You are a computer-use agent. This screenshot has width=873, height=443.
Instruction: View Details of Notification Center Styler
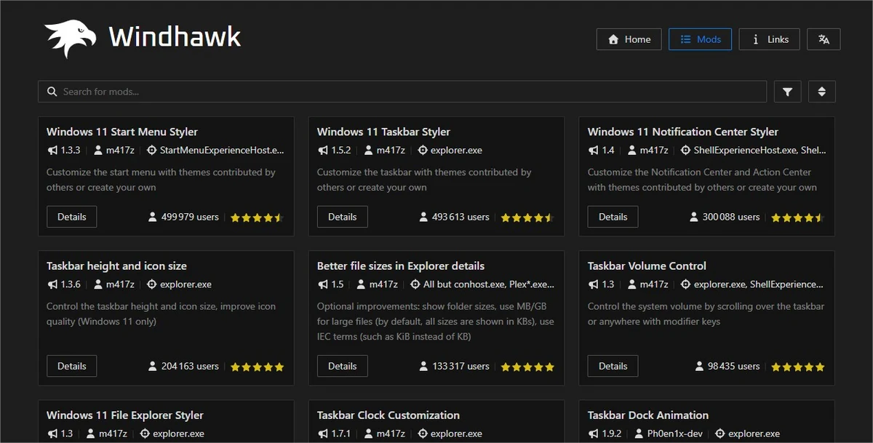coord(613,217)
